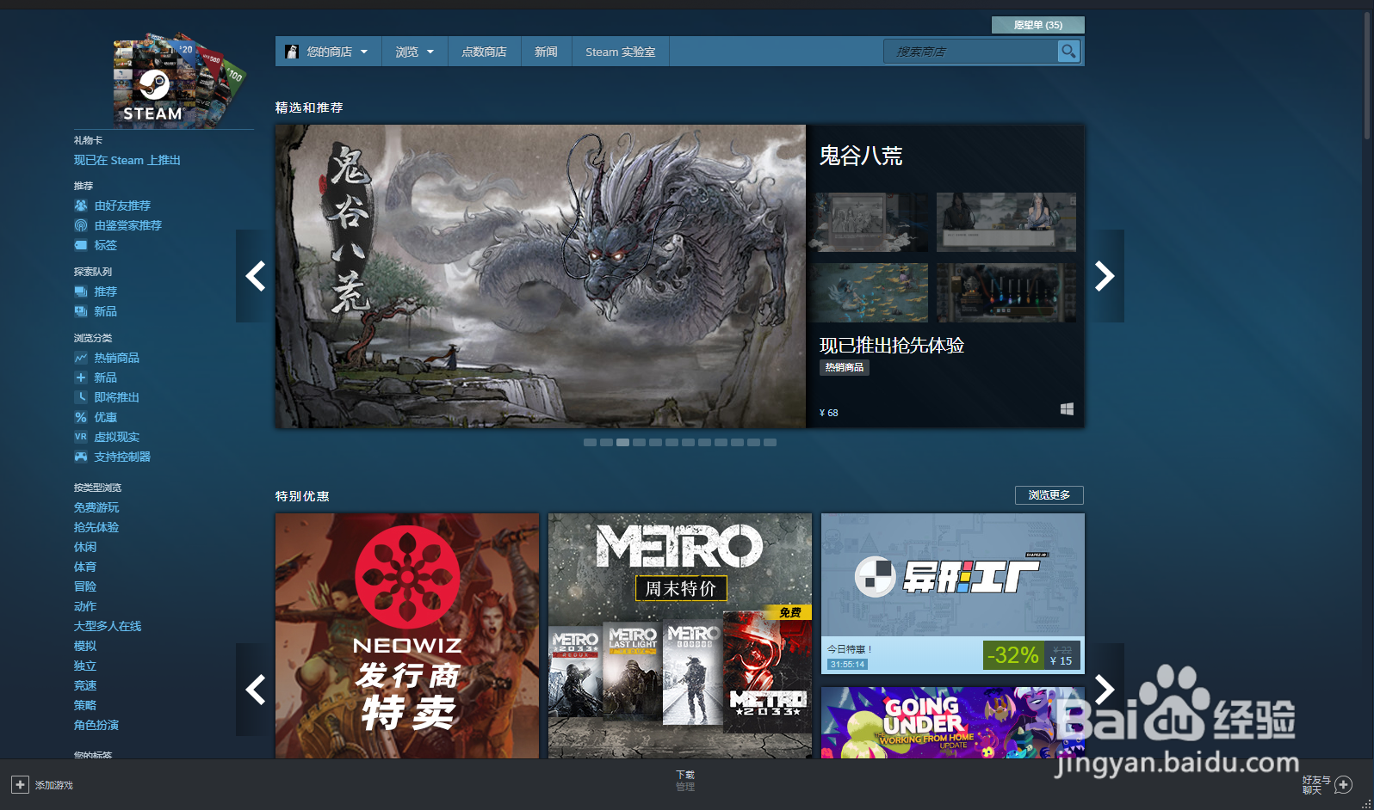Screen dimensions: 1374x810
Task: Open friends and chat plus icon
Action: click(1343, 784)
